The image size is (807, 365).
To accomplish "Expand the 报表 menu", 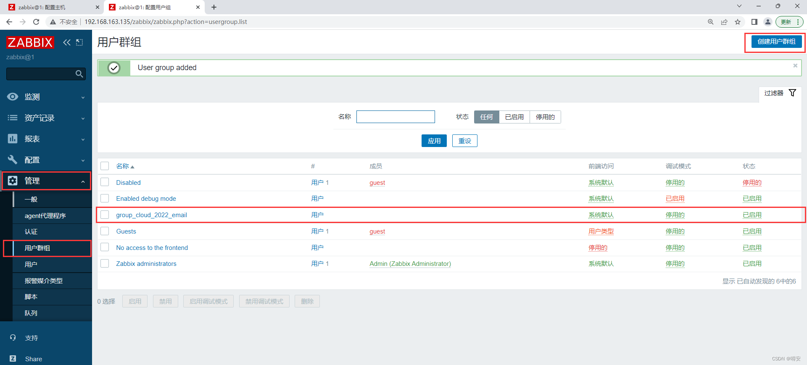I will (x=46, y=139).
